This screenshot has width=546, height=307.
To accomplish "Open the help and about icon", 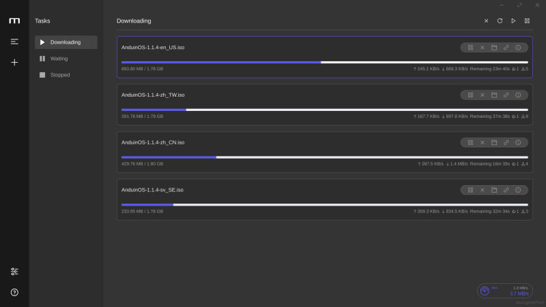I will 14,292.
